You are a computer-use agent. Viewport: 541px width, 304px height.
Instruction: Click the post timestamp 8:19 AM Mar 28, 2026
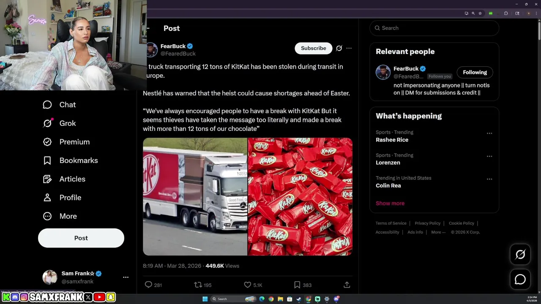[172, 266]
